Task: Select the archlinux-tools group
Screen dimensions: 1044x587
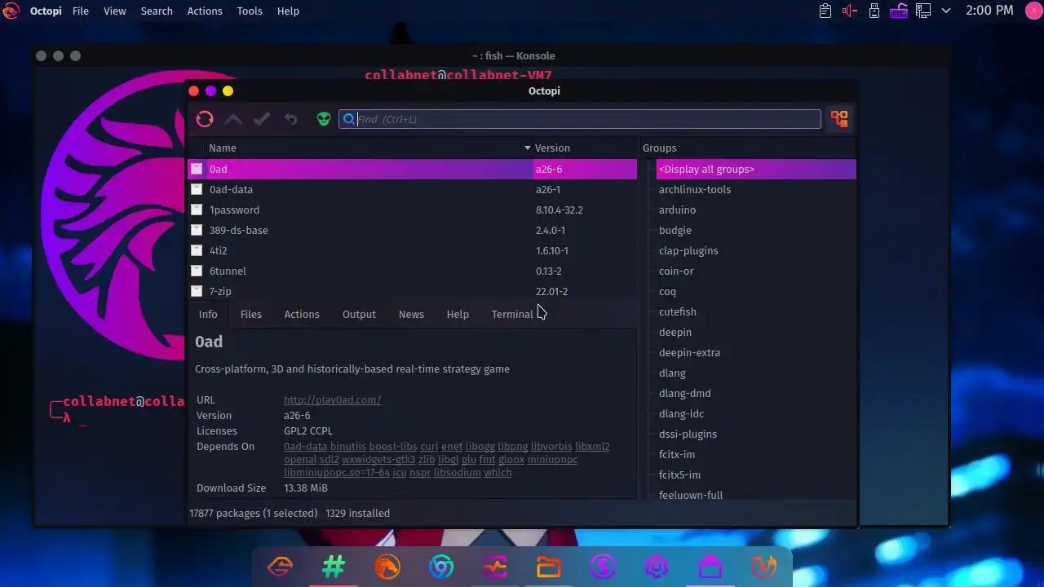Action: (x=695, y=189)
